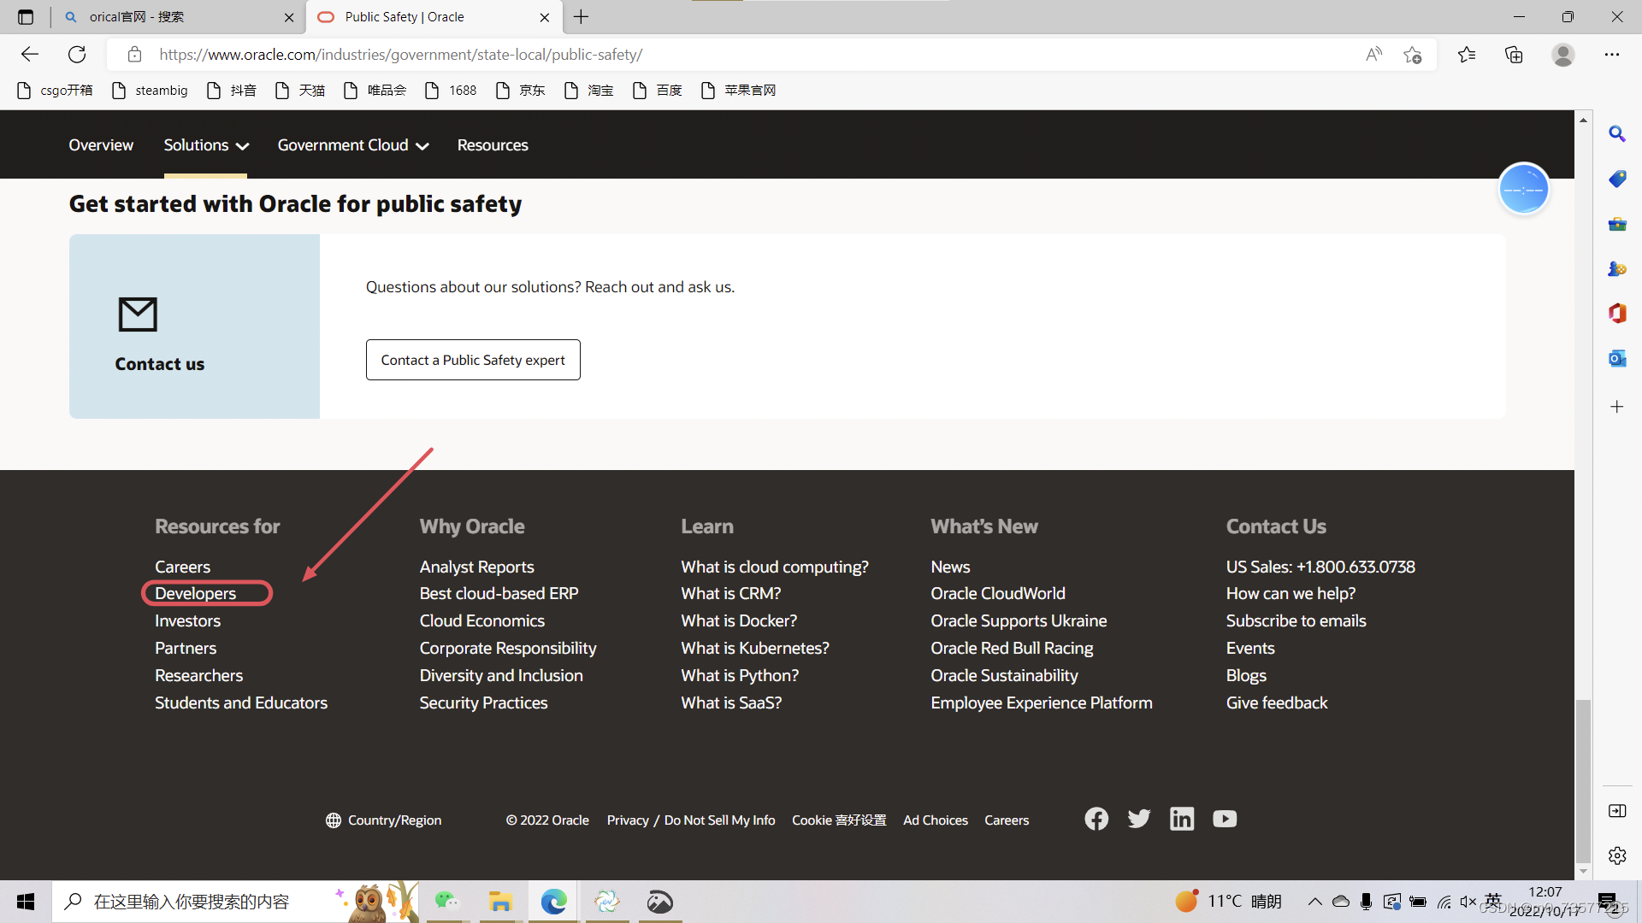Open the Privacy / Do Not Sell My Info link
Viewport: 1642px width, 923px height.
pyautogui.click(x=691, y=820)
